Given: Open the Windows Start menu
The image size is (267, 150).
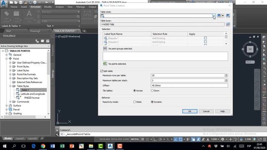Looking at the screenshot, I should click(5, 146).
